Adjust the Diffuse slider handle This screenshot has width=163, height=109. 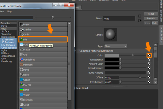140,77
